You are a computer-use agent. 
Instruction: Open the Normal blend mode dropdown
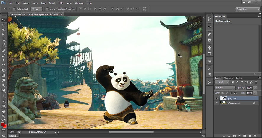click(225, 87)
